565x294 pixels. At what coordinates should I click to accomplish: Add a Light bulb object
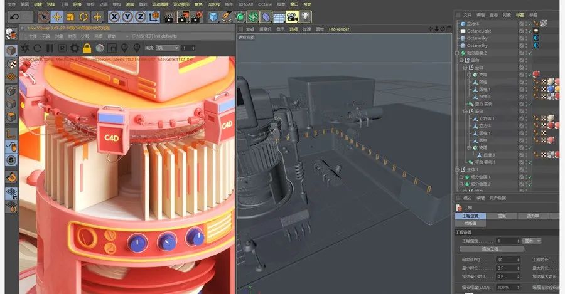(x=305, y=17)
